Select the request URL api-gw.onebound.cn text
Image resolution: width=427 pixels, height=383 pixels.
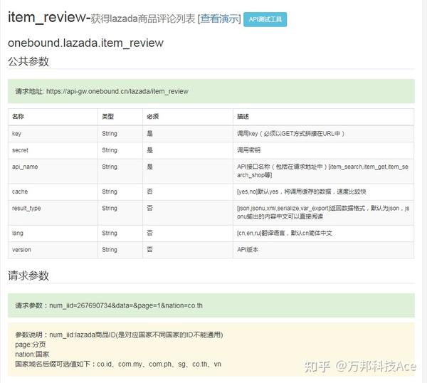pyautogui.click(x=117, y=91)
